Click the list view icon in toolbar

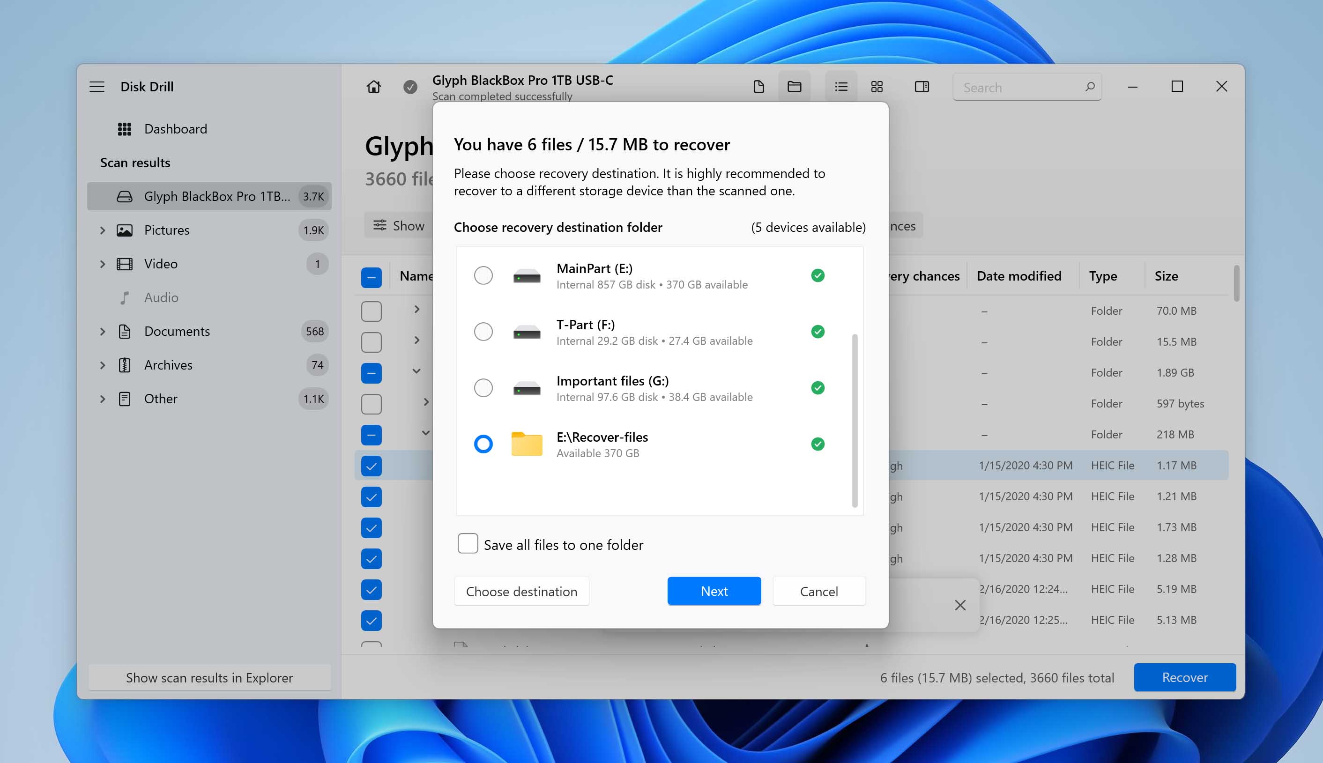(x=840, y=86)
